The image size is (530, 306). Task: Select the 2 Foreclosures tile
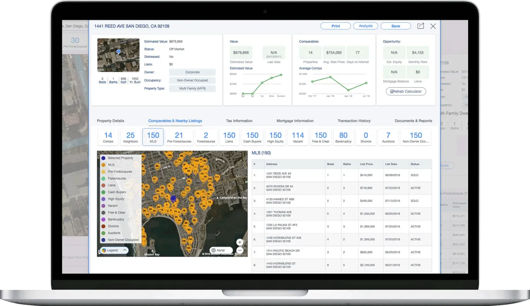(206, 137)
